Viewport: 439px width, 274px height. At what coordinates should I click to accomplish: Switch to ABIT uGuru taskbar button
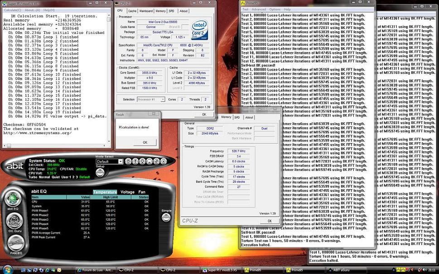(x=346, y=270)
